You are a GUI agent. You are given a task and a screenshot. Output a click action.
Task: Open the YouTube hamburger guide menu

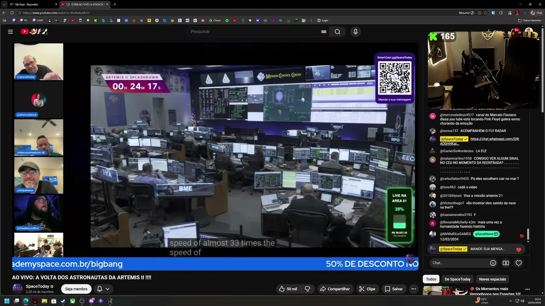coord(10,31)
